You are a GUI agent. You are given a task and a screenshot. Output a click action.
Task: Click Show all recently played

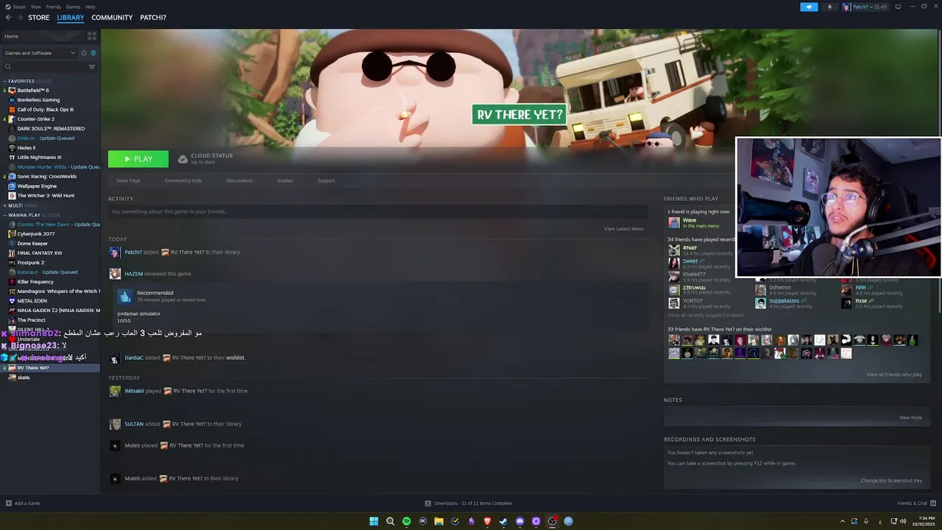click(705, 315)
